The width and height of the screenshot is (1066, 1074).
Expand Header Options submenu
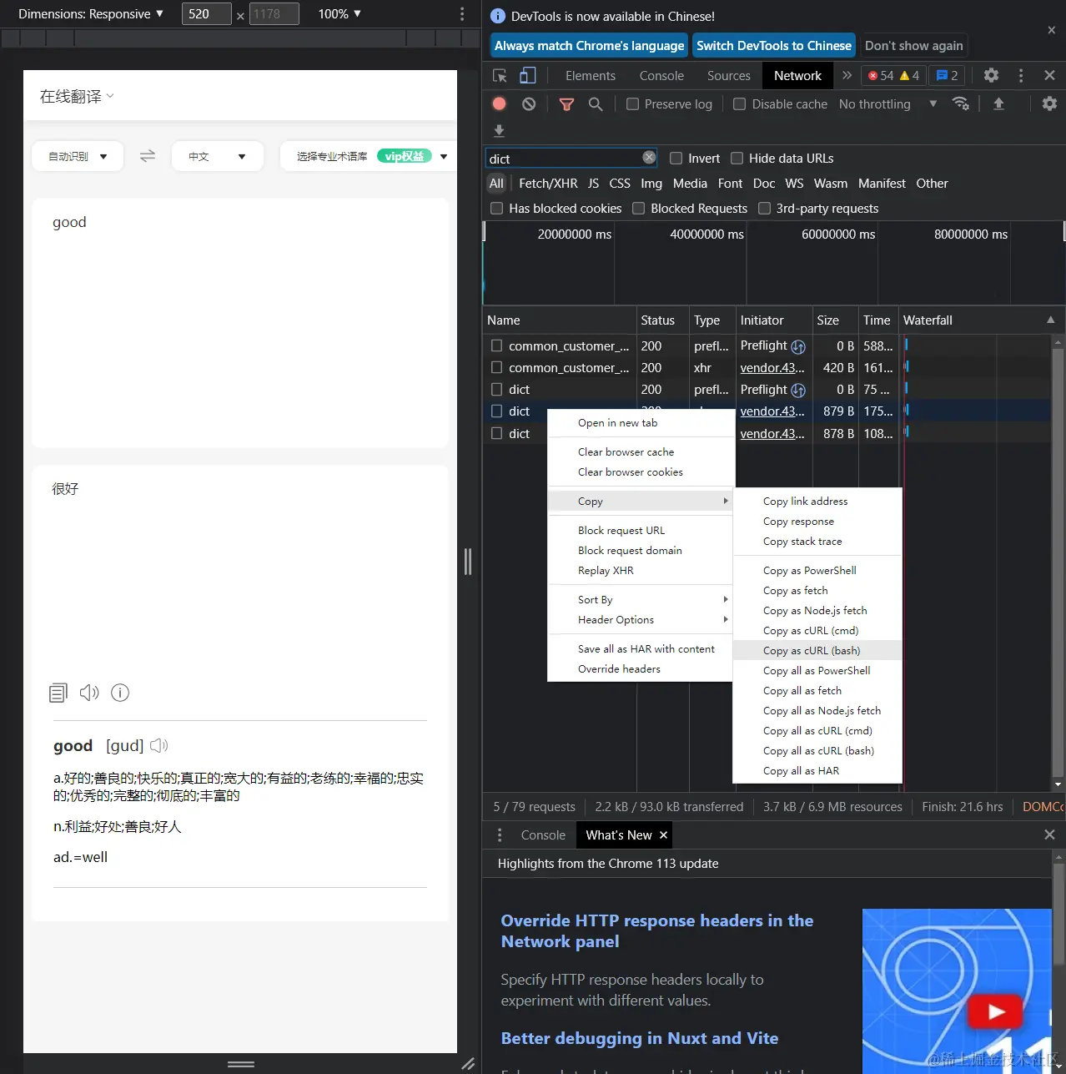coord(641,620)
